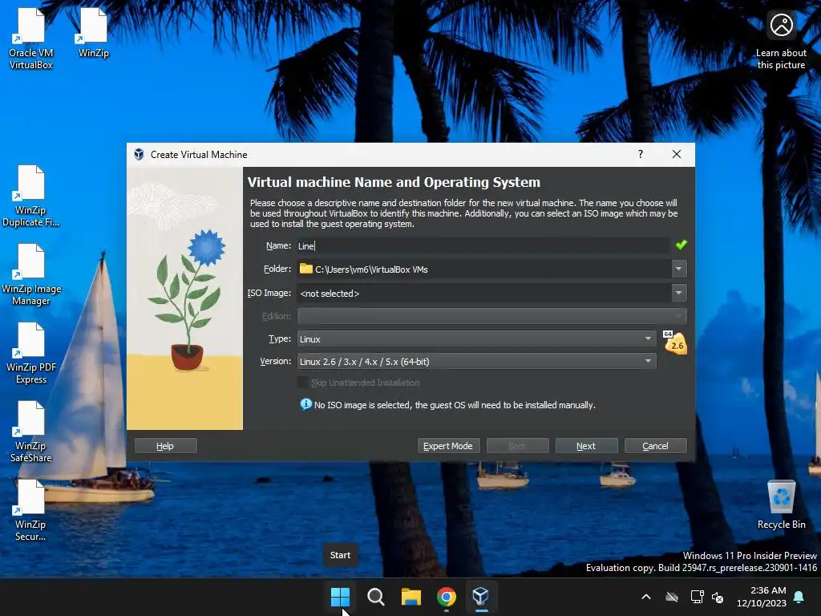The image size is (821, 616).
Task: Open WinZip Secure desktop shortcut
Action: pos(31,510)
